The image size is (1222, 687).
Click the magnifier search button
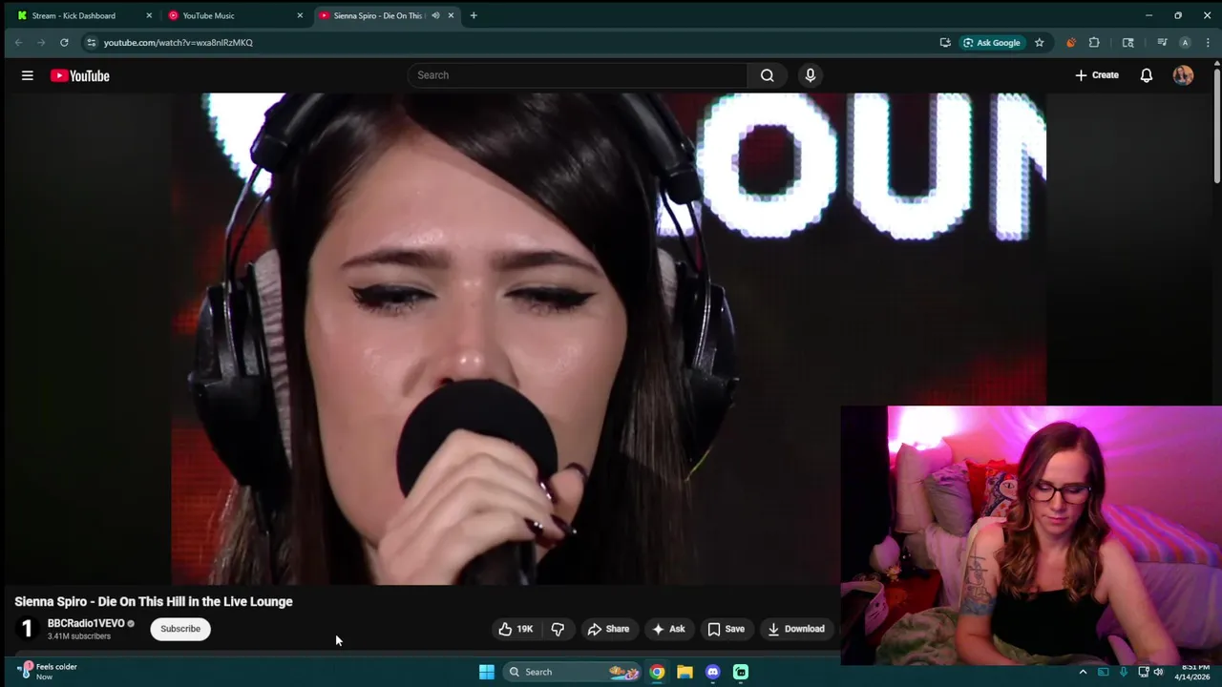(767, 75)
